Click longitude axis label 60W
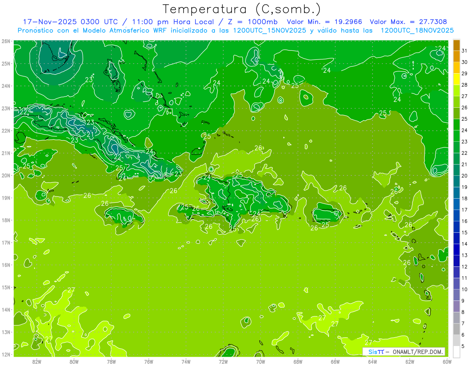 click(x=447, y=361)
